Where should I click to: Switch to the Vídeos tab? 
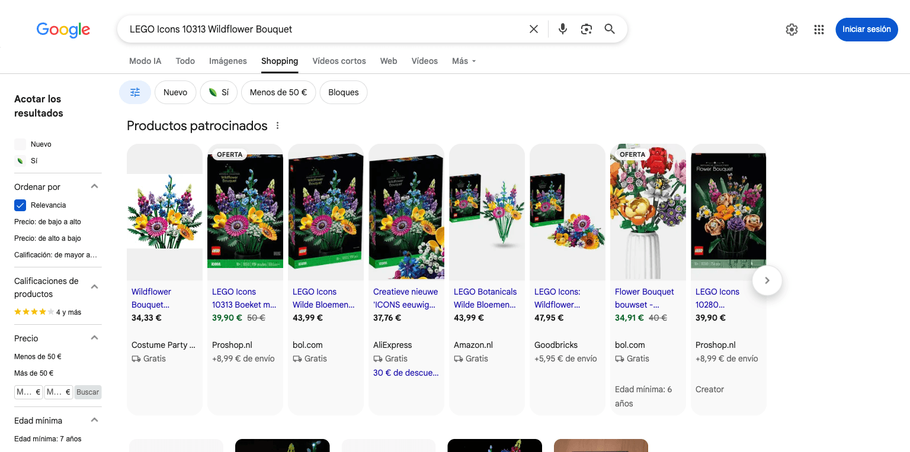(425, 61)
